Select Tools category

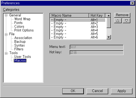click(x=13, y=53)
